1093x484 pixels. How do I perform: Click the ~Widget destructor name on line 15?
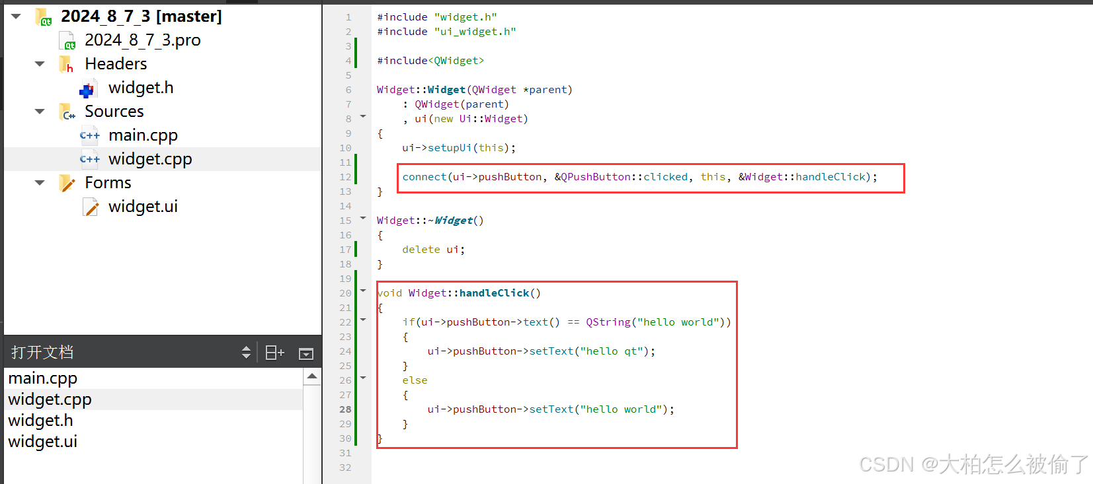tap(453, 221)
